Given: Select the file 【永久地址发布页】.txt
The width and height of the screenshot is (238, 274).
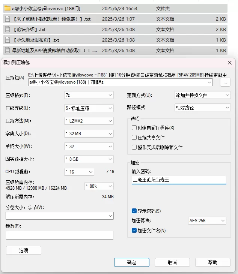Looking at the screenshot, I should [115, 40].
